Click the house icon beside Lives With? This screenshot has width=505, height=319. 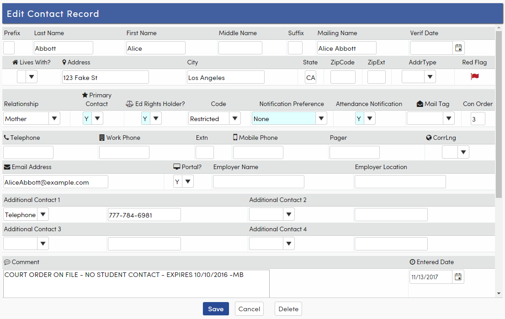[x=15, y=62]
